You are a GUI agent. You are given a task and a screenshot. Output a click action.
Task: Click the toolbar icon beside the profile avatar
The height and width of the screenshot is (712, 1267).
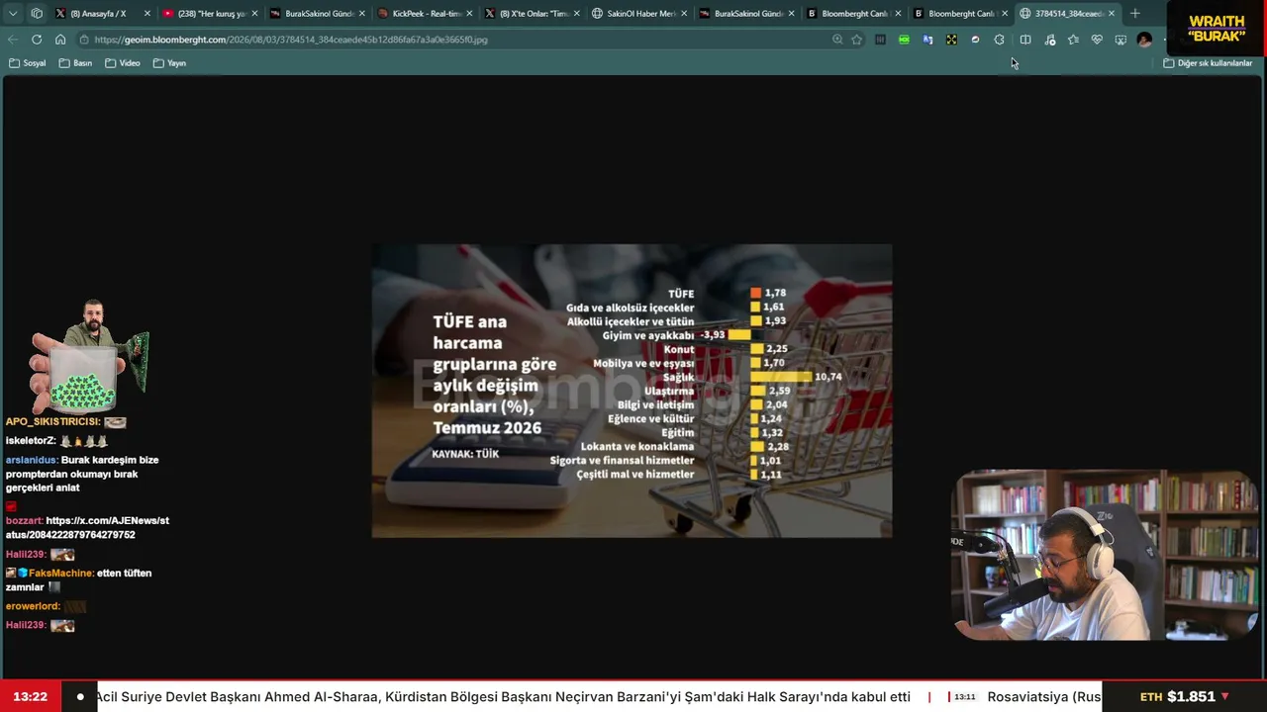(x=1121, y=40)
